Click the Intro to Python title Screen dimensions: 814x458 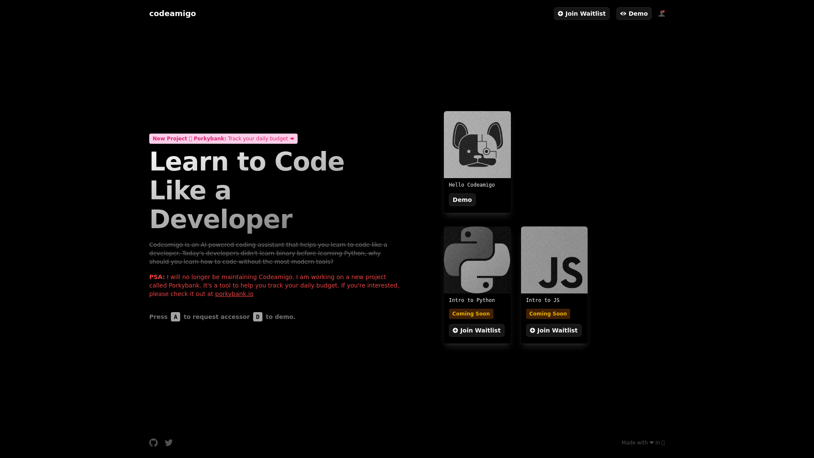(472, 300)
